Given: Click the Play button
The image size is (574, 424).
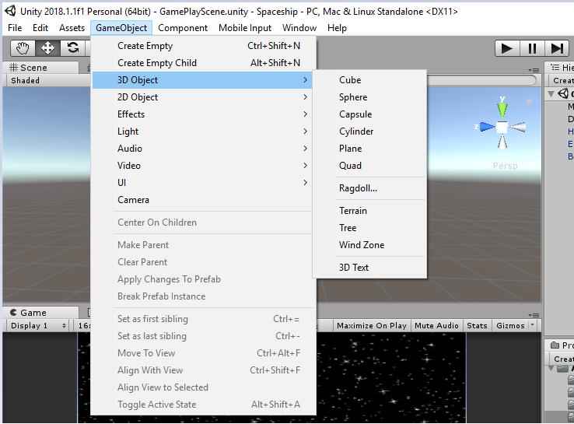Looking at the screenshot, I should point(507,48).
